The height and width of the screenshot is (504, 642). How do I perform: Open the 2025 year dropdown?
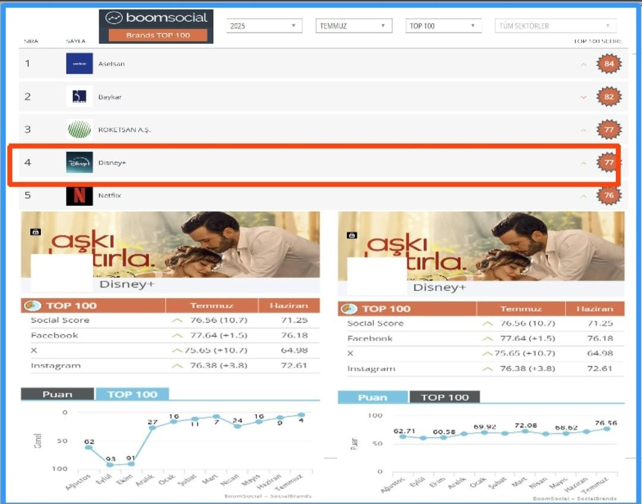[x=264, y=26]
